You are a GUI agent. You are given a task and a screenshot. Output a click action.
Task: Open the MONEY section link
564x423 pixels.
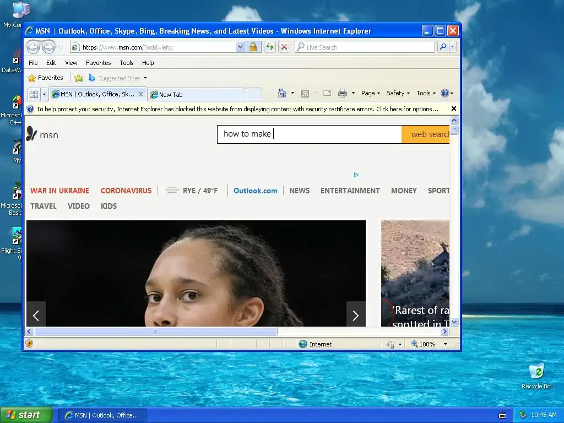pyautogui.click(x=404, y=191)
